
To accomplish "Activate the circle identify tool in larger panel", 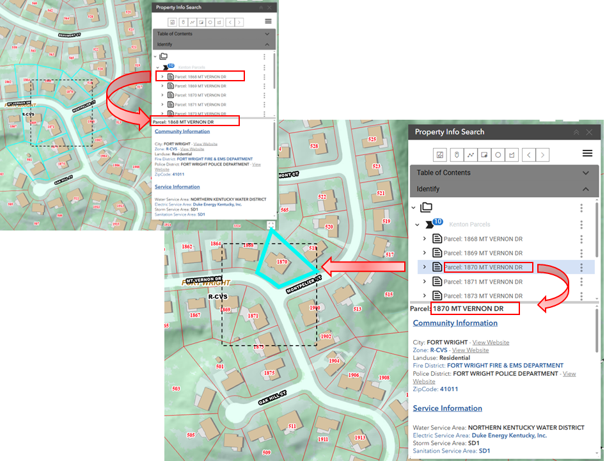I will point(498,154).
